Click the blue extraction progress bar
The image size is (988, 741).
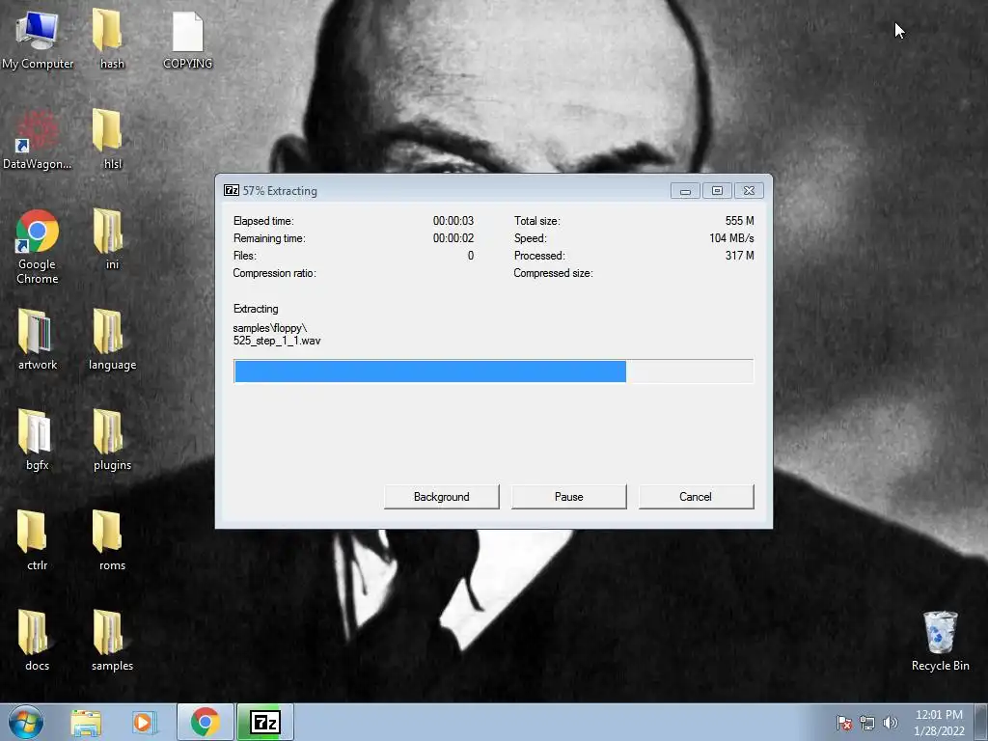pos(493,371)
